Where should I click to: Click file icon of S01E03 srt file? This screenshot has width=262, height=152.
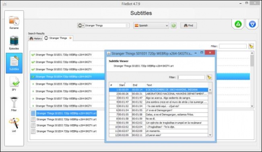tap(33, 125)
